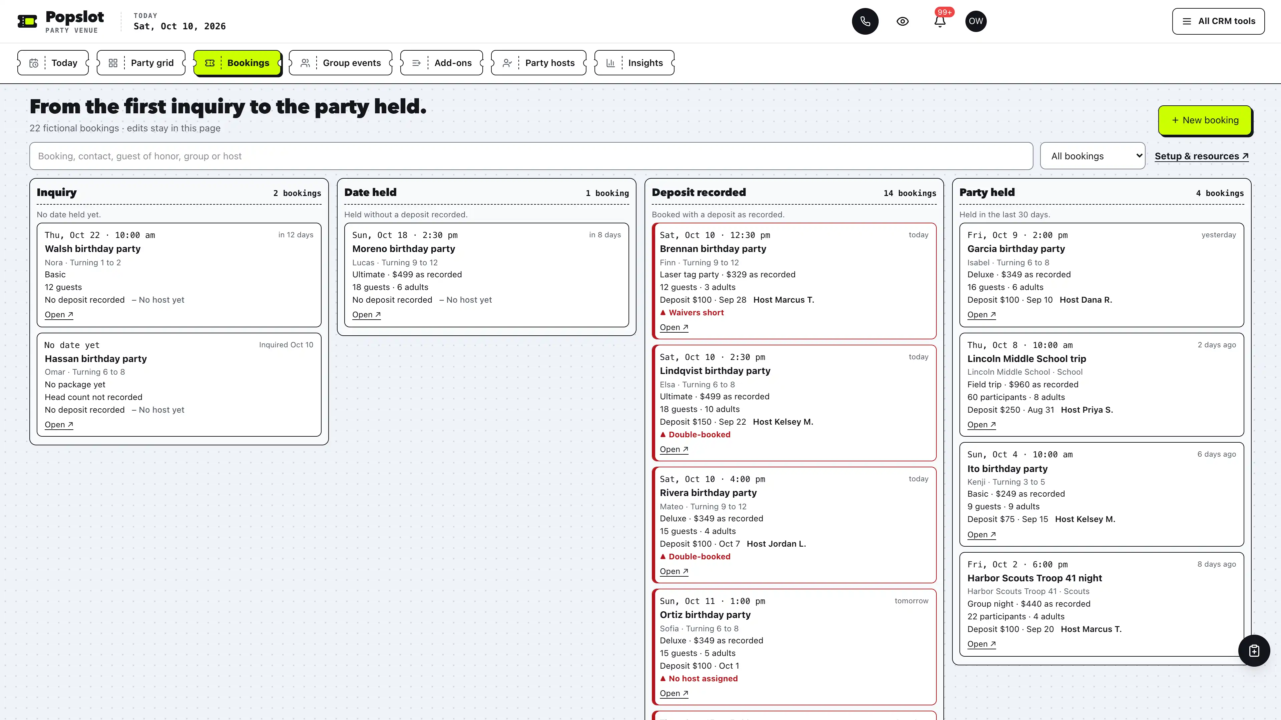
Task: Open Setup & resources link
Action: 1201,156
